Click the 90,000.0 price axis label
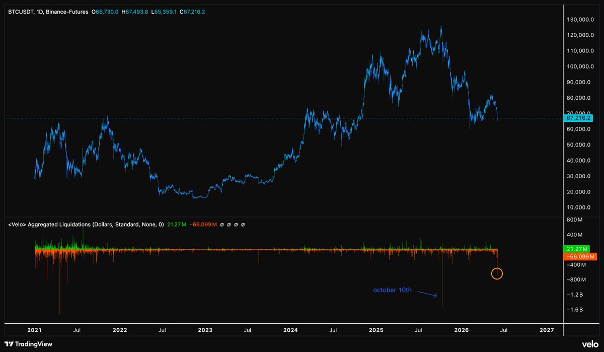The height and width of the screenshot is (352, 604). (578, 82)
